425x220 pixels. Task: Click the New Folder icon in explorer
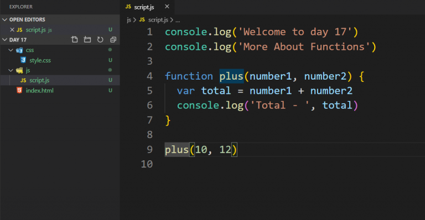87,39
